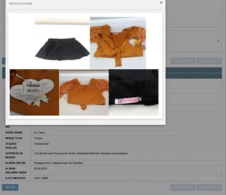Expand the right chevron arrow behind the dialog
This screenshot has width=226, height=195.
click(218, 41)
